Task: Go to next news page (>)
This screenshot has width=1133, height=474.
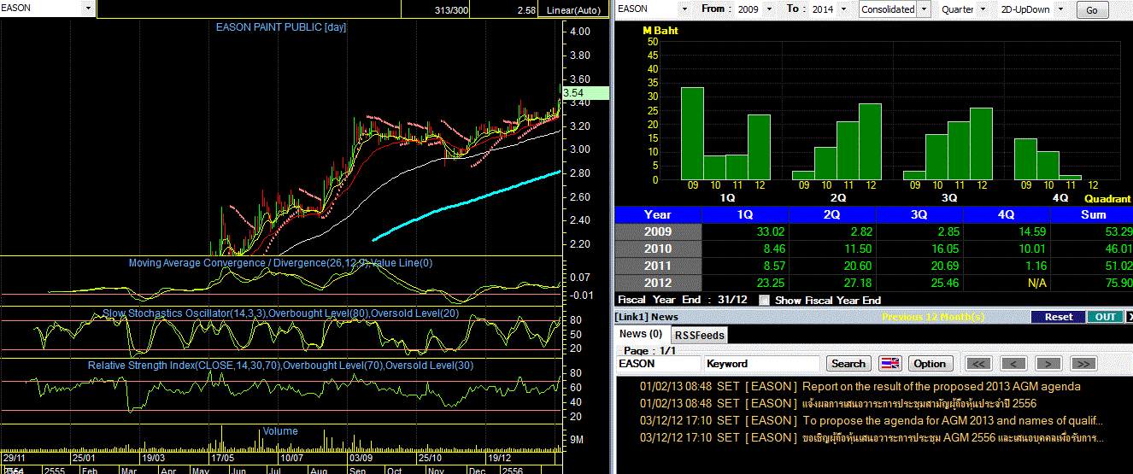Action: 1048,363
